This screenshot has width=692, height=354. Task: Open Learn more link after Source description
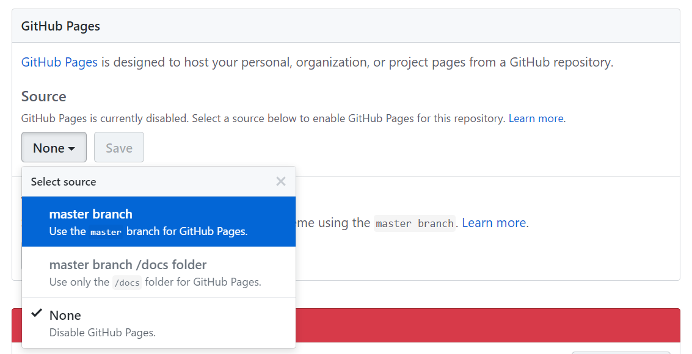click(x=536, y=118)
